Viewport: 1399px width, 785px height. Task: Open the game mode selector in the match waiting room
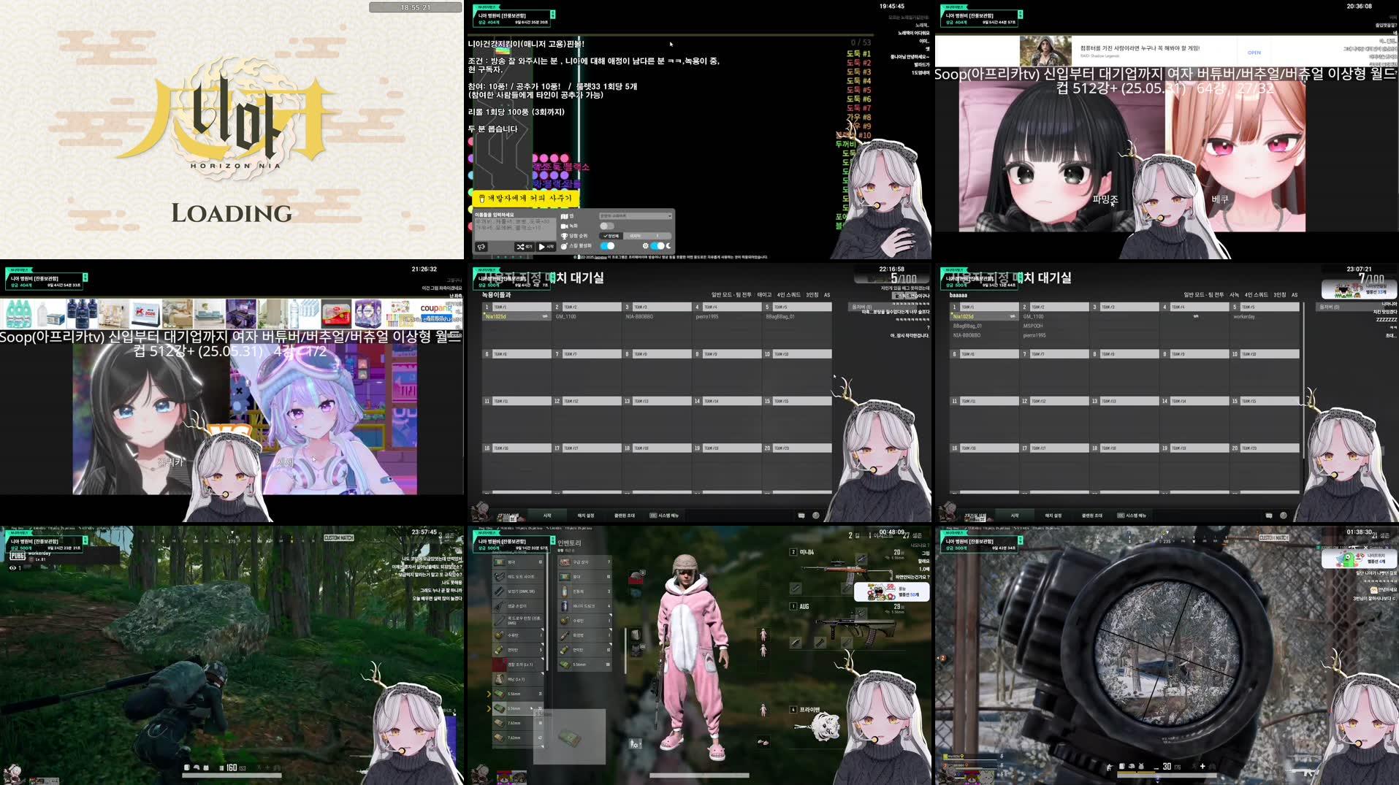[731, 295]
